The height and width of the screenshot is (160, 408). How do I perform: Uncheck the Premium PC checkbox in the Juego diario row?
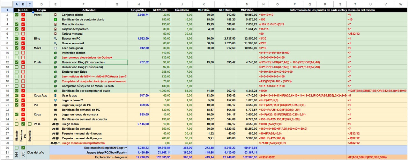[23, 124]
